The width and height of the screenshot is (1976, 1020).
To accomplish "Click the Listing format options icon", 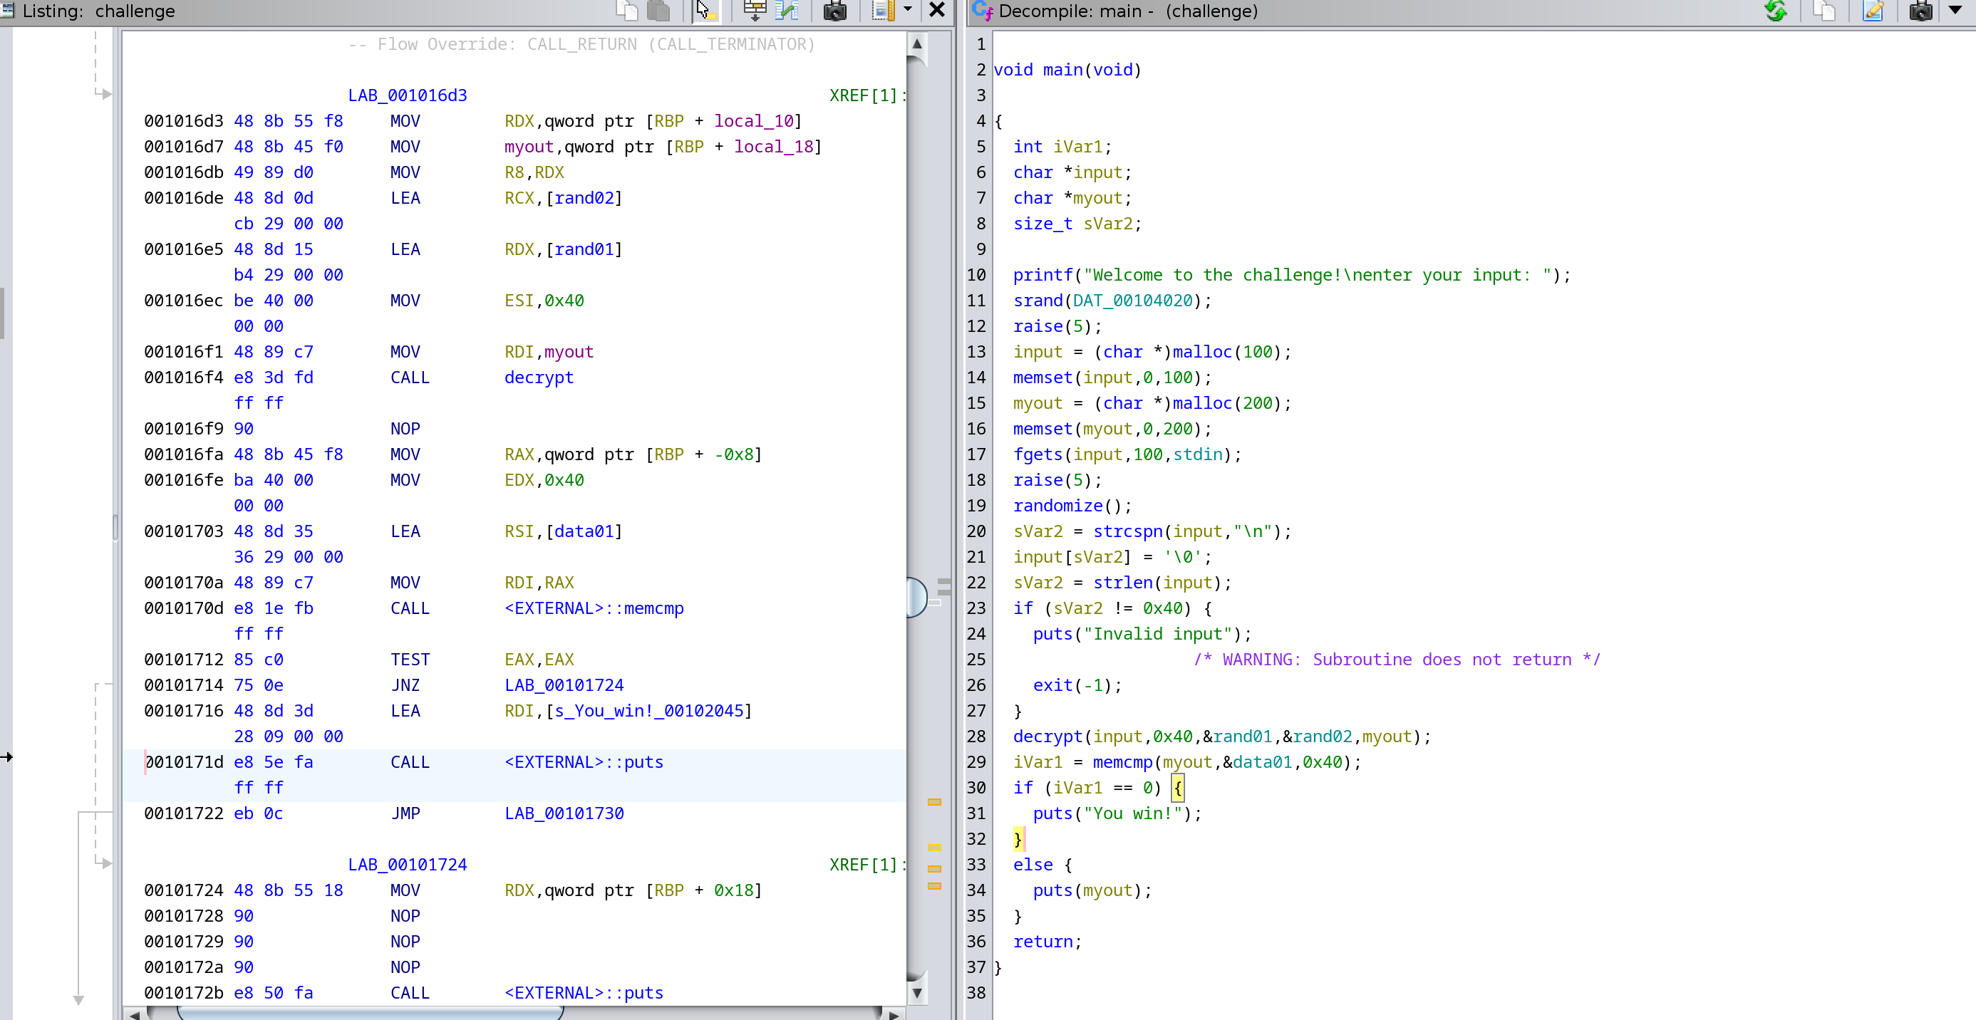I will (882, 10).
